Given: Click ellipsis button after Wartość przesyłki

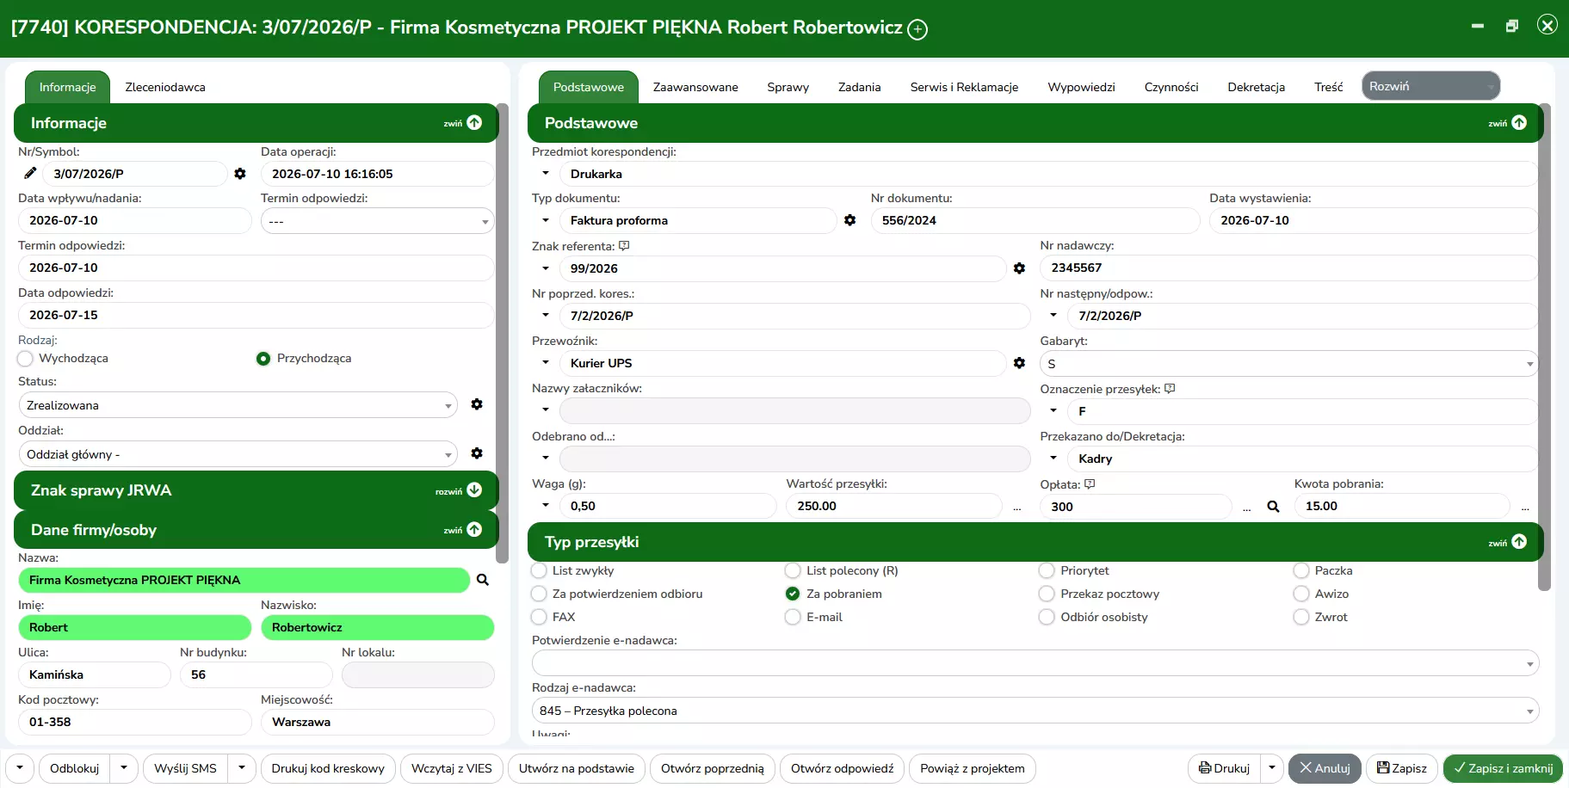Looking at the screenshot, I should [1016, 508].
